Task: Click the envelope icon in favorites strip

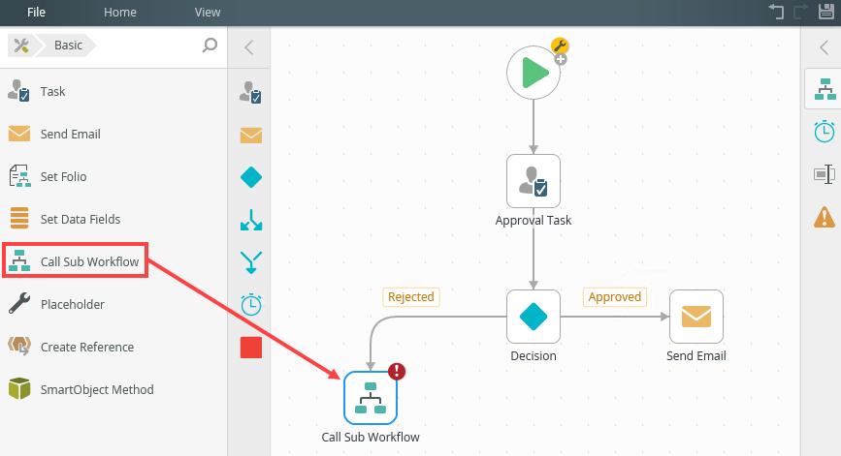Action: pyautogui.click(x=250, y=135)
